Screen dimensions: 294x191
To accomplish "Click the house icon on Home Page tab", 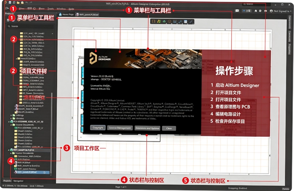I will 60,14.
